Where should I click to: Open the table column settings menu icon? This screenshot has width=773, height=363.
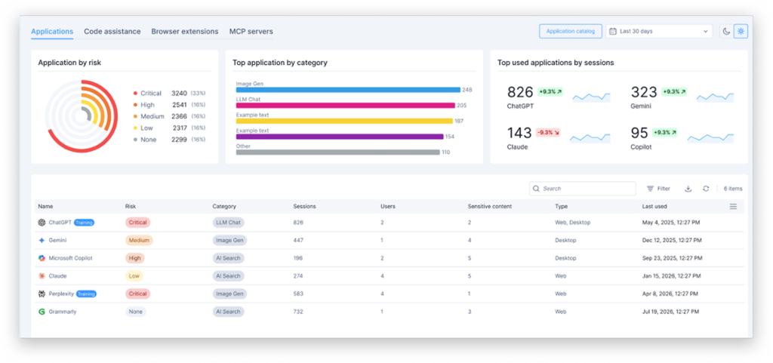point(733,206)
